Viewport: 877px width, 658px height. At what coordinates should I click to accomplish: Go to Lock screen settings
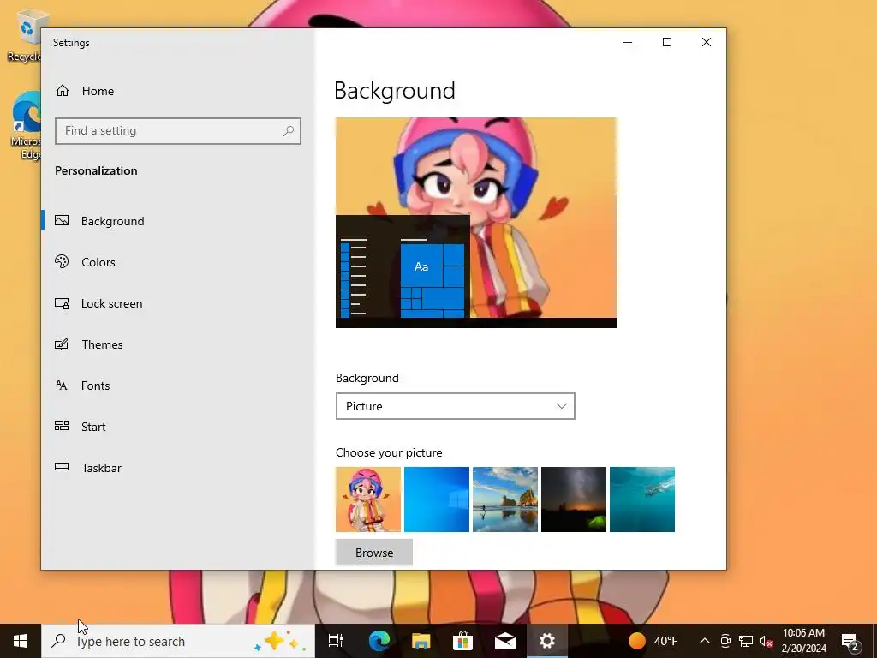[178, 303]
